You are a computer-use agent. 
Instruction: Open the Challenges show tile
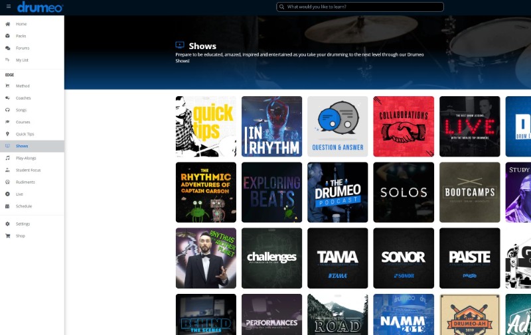(271, 258)
